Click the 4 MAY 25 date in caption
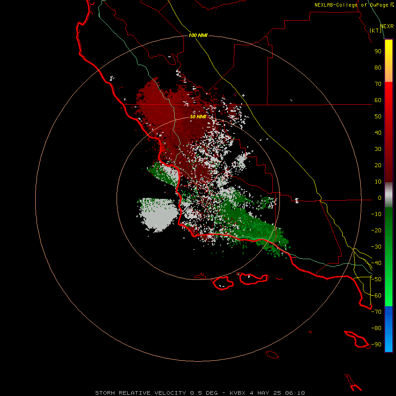396x396 pixels. (265, 393)
